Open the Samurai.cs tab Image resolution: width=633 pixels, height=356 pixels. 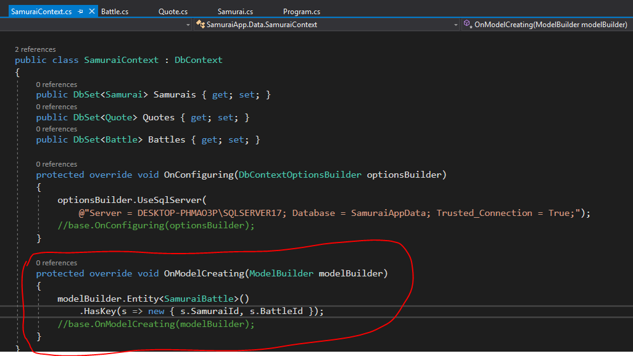point(235,11)
